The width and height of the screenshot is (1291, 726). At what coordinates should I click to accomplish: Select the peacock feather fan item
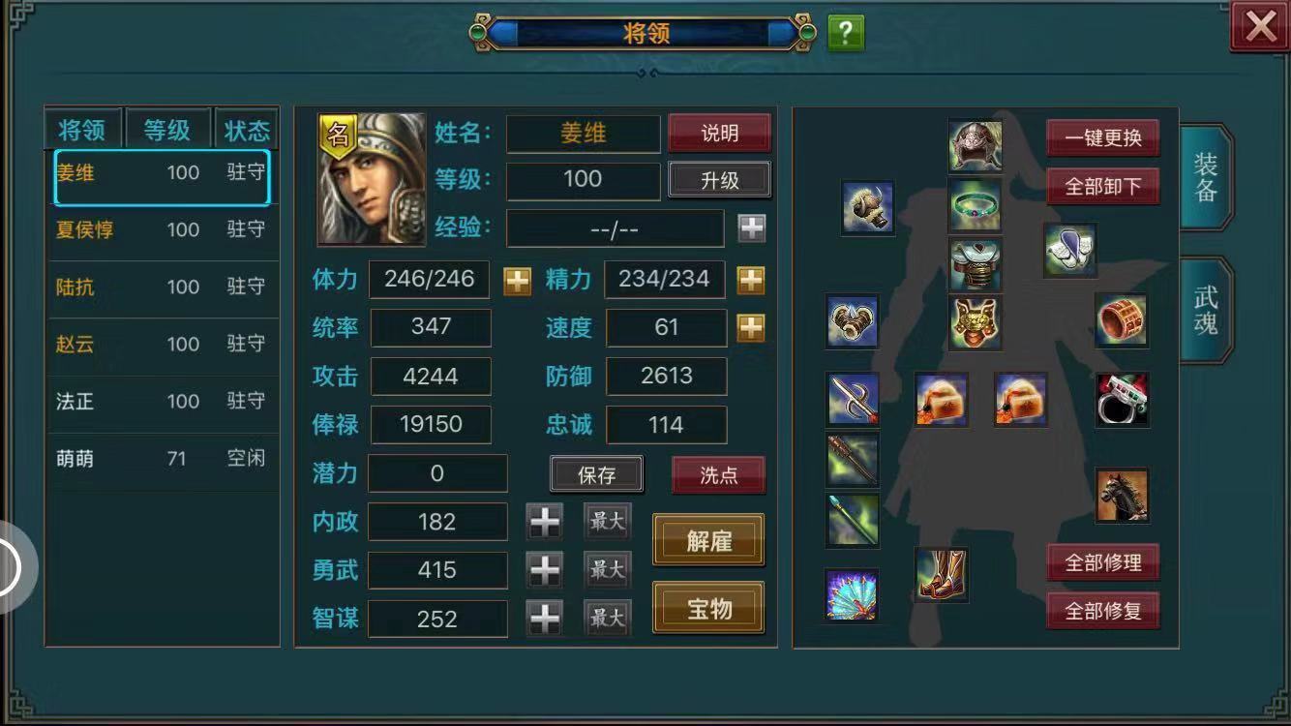(x=852, y=594)
